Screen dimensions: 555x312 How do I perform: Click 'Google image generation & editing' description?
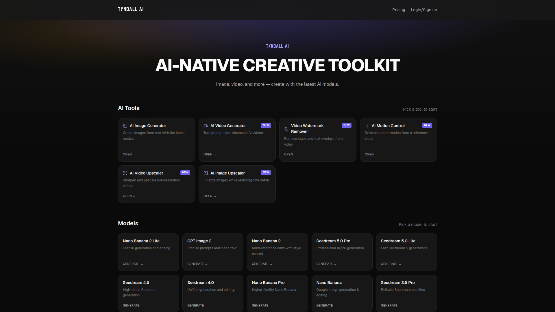tap(338, 292)
